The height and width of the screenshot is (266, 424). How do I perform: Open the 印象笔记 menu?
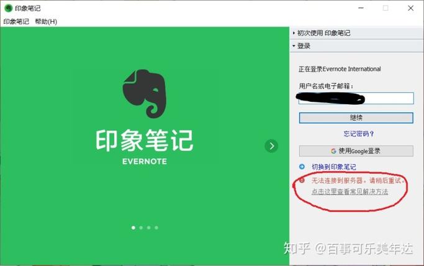[x=16, y=22]
